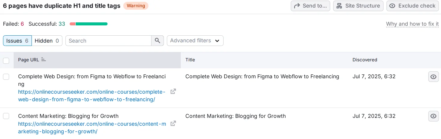
Task: Click the Warning badge
Action: click(136, 6)
